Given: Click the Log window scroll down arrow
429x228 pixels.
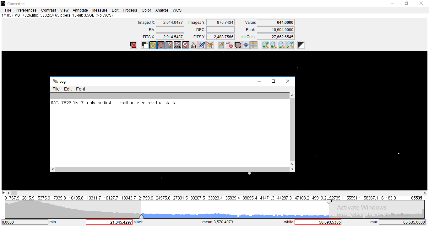Looking at the screenshot, I should [292, 164].
